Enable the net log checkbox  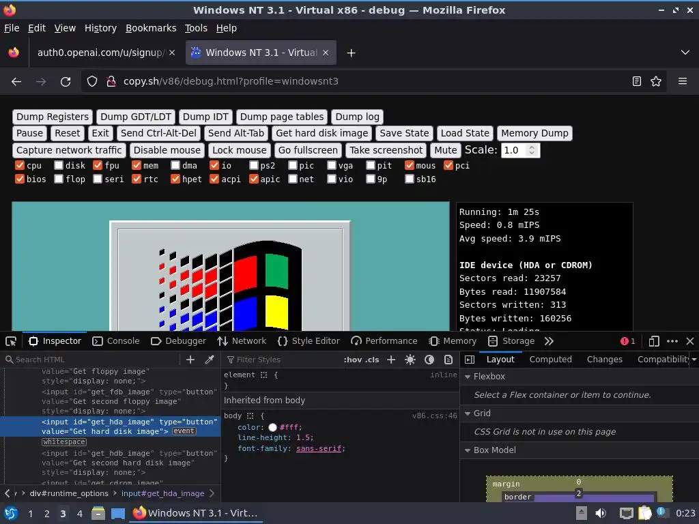pyautogui.click(x=292, y=179)
